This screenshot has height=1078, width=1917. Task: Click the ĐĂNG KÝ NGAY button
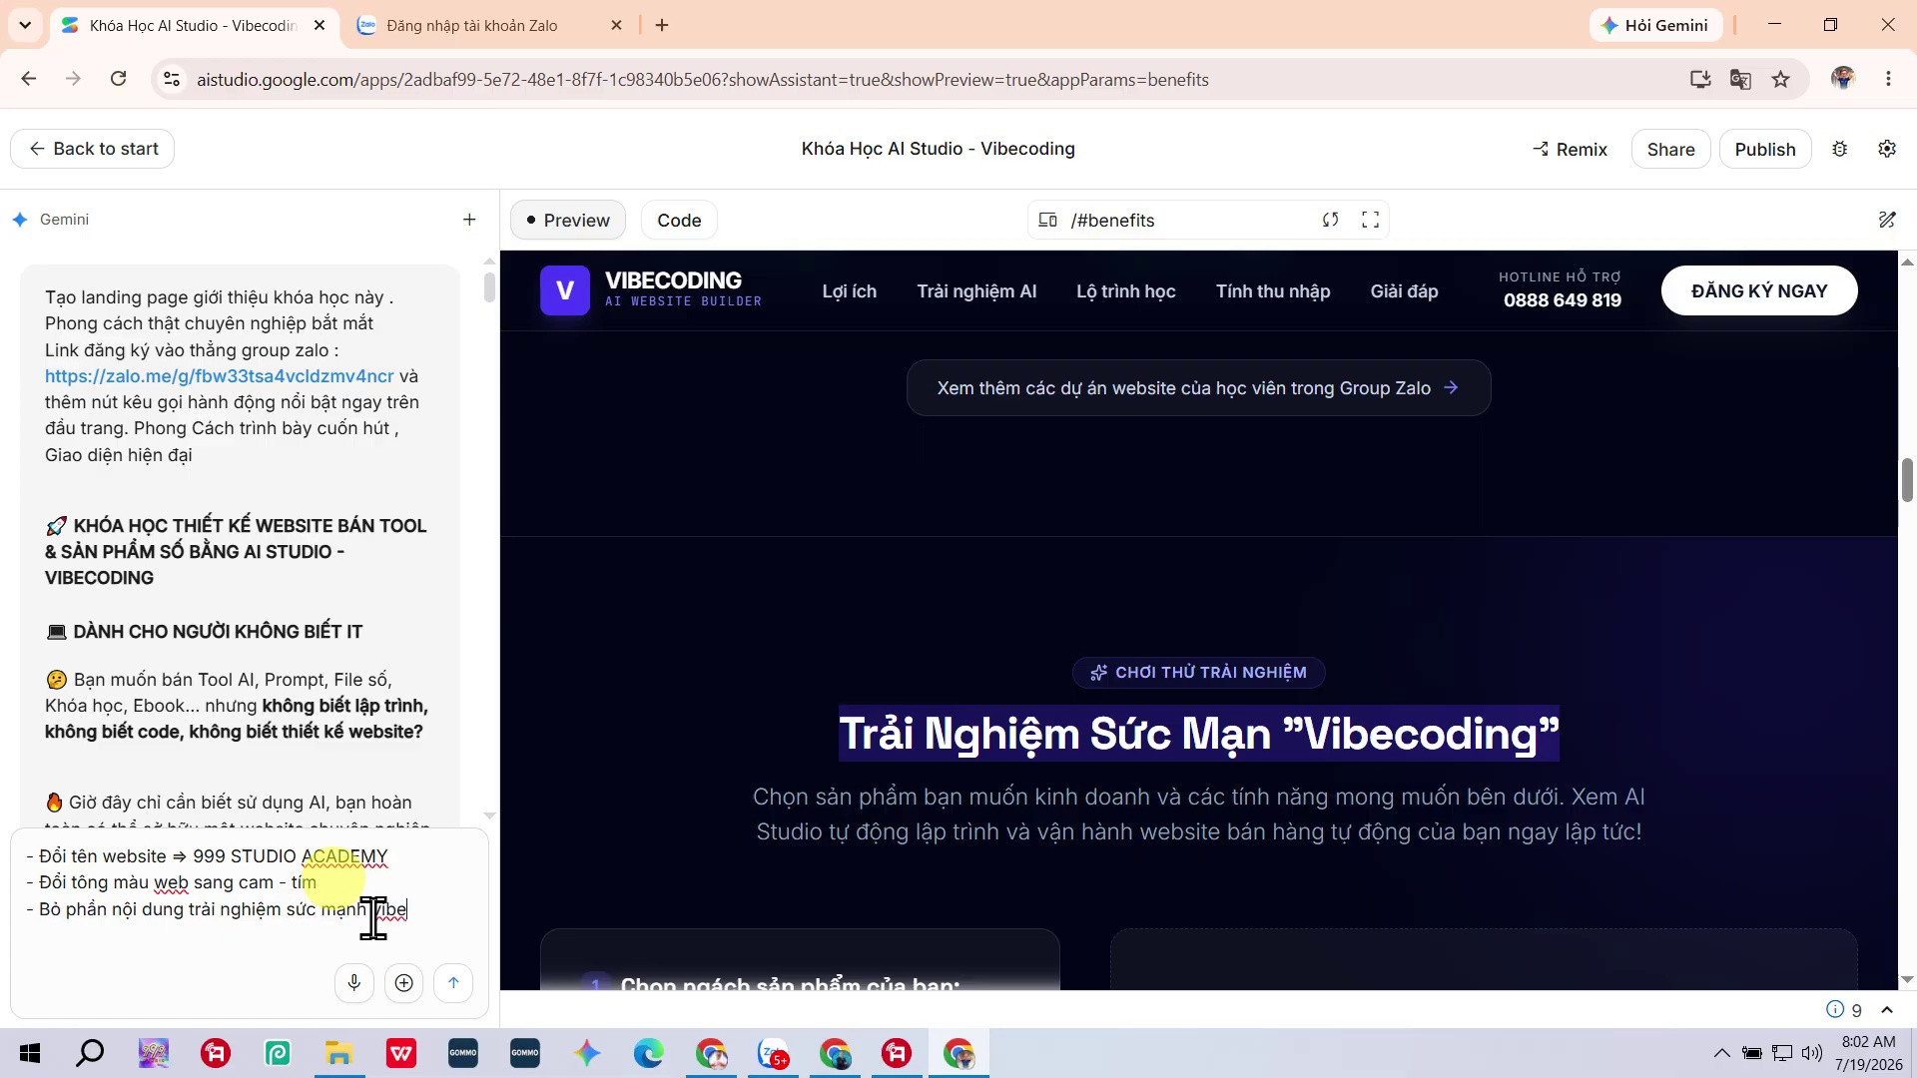[x=1758, y=290]
